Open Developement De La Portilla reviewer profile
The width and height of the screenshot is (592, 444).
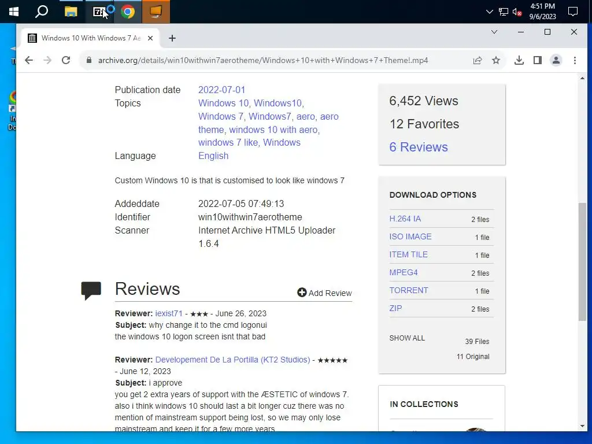[232, 360]
